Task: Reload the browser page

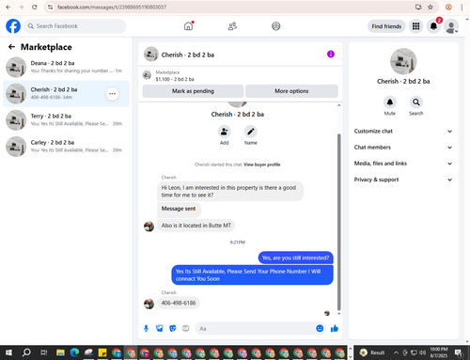Action: coord(35,7)
